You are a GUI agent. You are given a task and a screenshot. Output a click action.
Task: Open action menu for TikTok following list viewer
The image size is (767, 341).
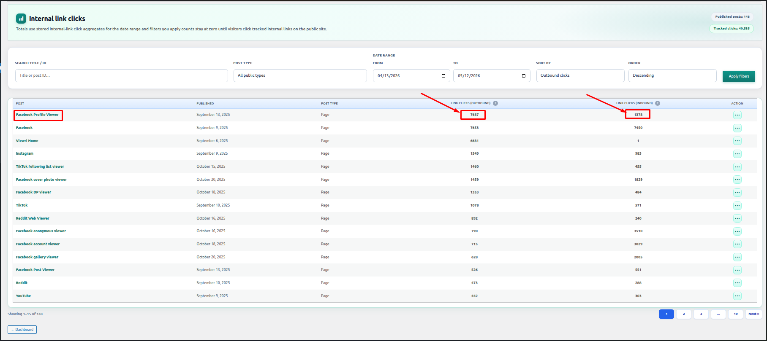737,167
